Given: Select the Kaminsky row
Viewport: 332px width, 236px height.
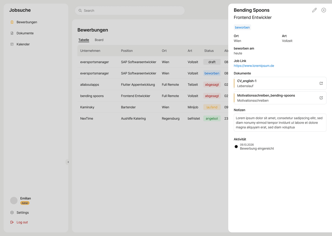Looking at the screenshot, I should click(153, 107).
